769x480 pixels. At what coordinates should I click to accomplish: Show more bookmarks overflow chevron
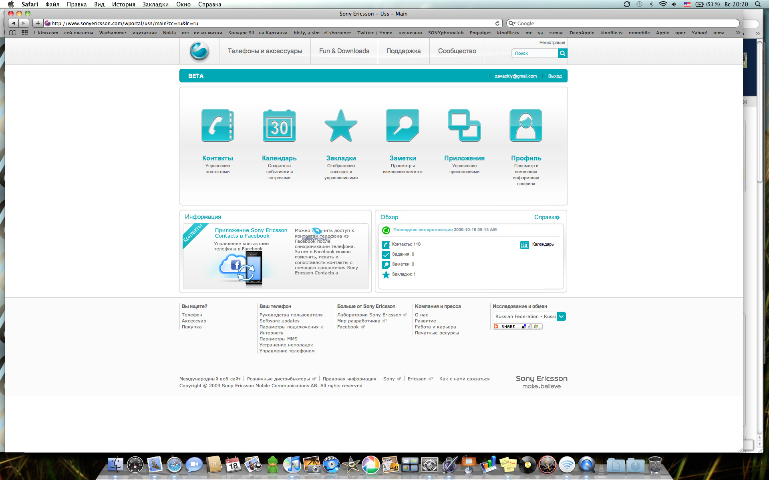click(738, 33)
